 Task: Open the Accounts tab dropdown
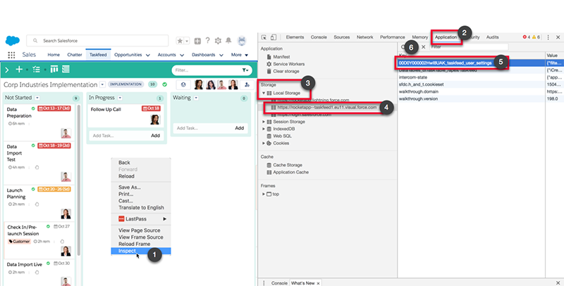[x=182, y=56]
